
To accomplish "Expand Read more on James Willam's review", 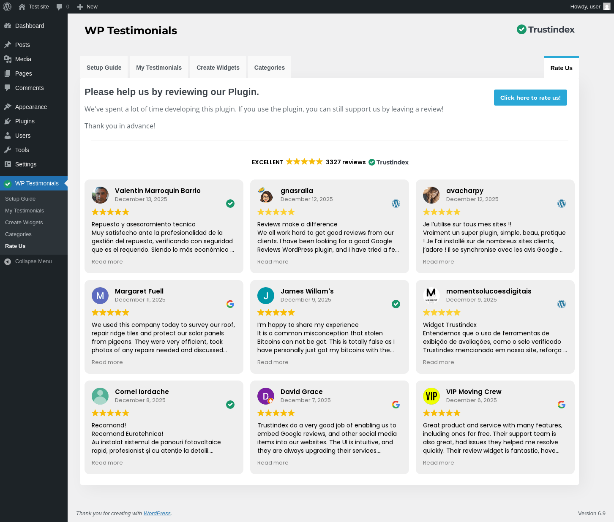I will point(273,362).
